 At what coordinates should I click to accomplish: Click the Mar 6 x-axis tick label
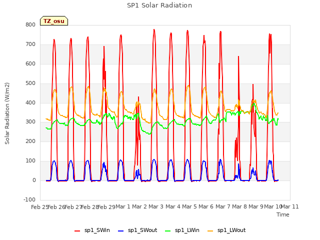point(206,206)
